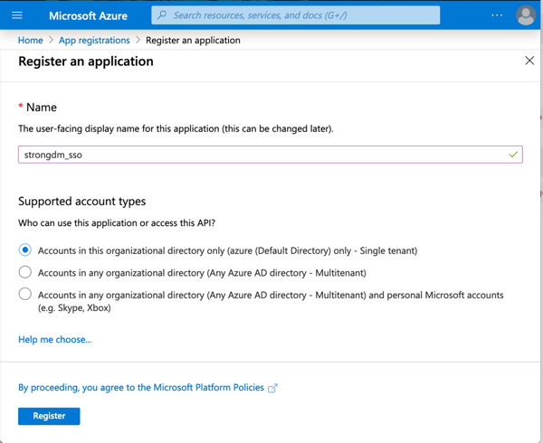Go to Home in the breadcrumb
Screen dimensions: 543x443
31,40
